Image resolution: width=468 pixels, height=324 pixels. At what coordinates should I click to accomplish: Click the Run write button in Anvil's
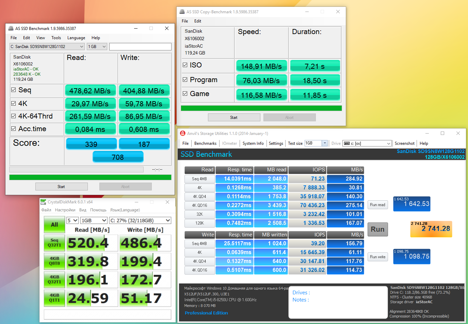point(378,257)
